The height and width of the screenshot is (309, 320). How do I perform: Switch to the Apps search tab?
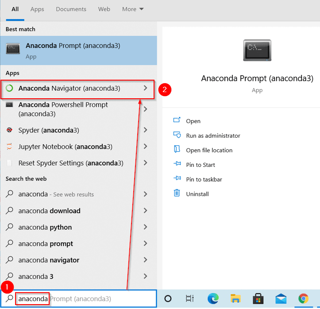pyautogui.click(x=37, y=9)
